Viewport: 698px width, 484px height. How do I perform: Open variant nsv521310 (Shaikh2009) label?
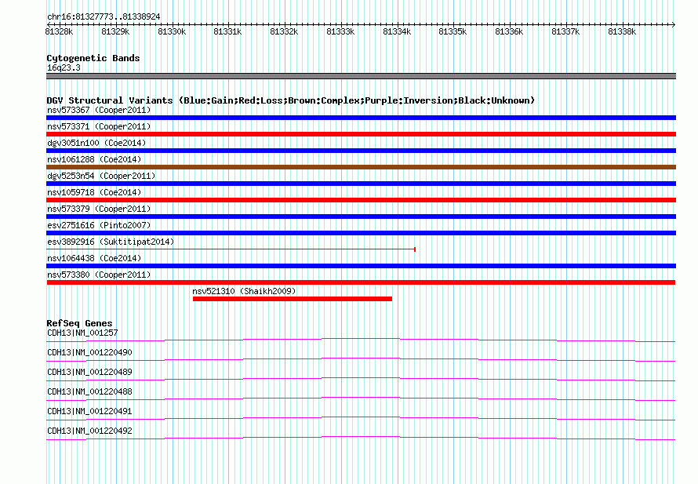244,291
